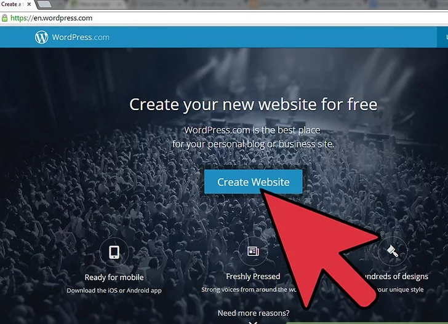
Task: Open the WordPress.com home text link
Action: click(81, 38)
